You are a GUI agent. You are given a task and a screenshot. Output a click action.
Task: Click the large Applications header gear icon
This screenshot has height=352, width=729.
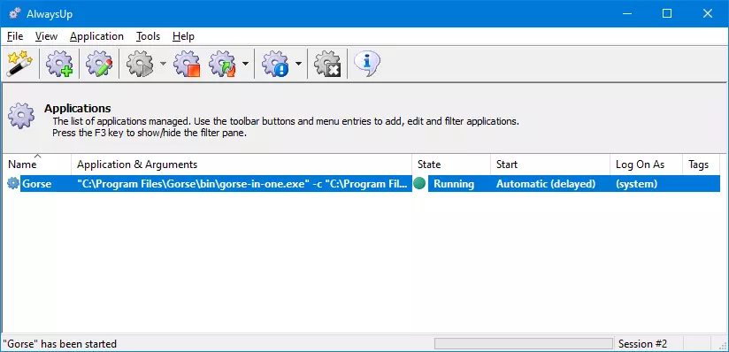(21, 116)
